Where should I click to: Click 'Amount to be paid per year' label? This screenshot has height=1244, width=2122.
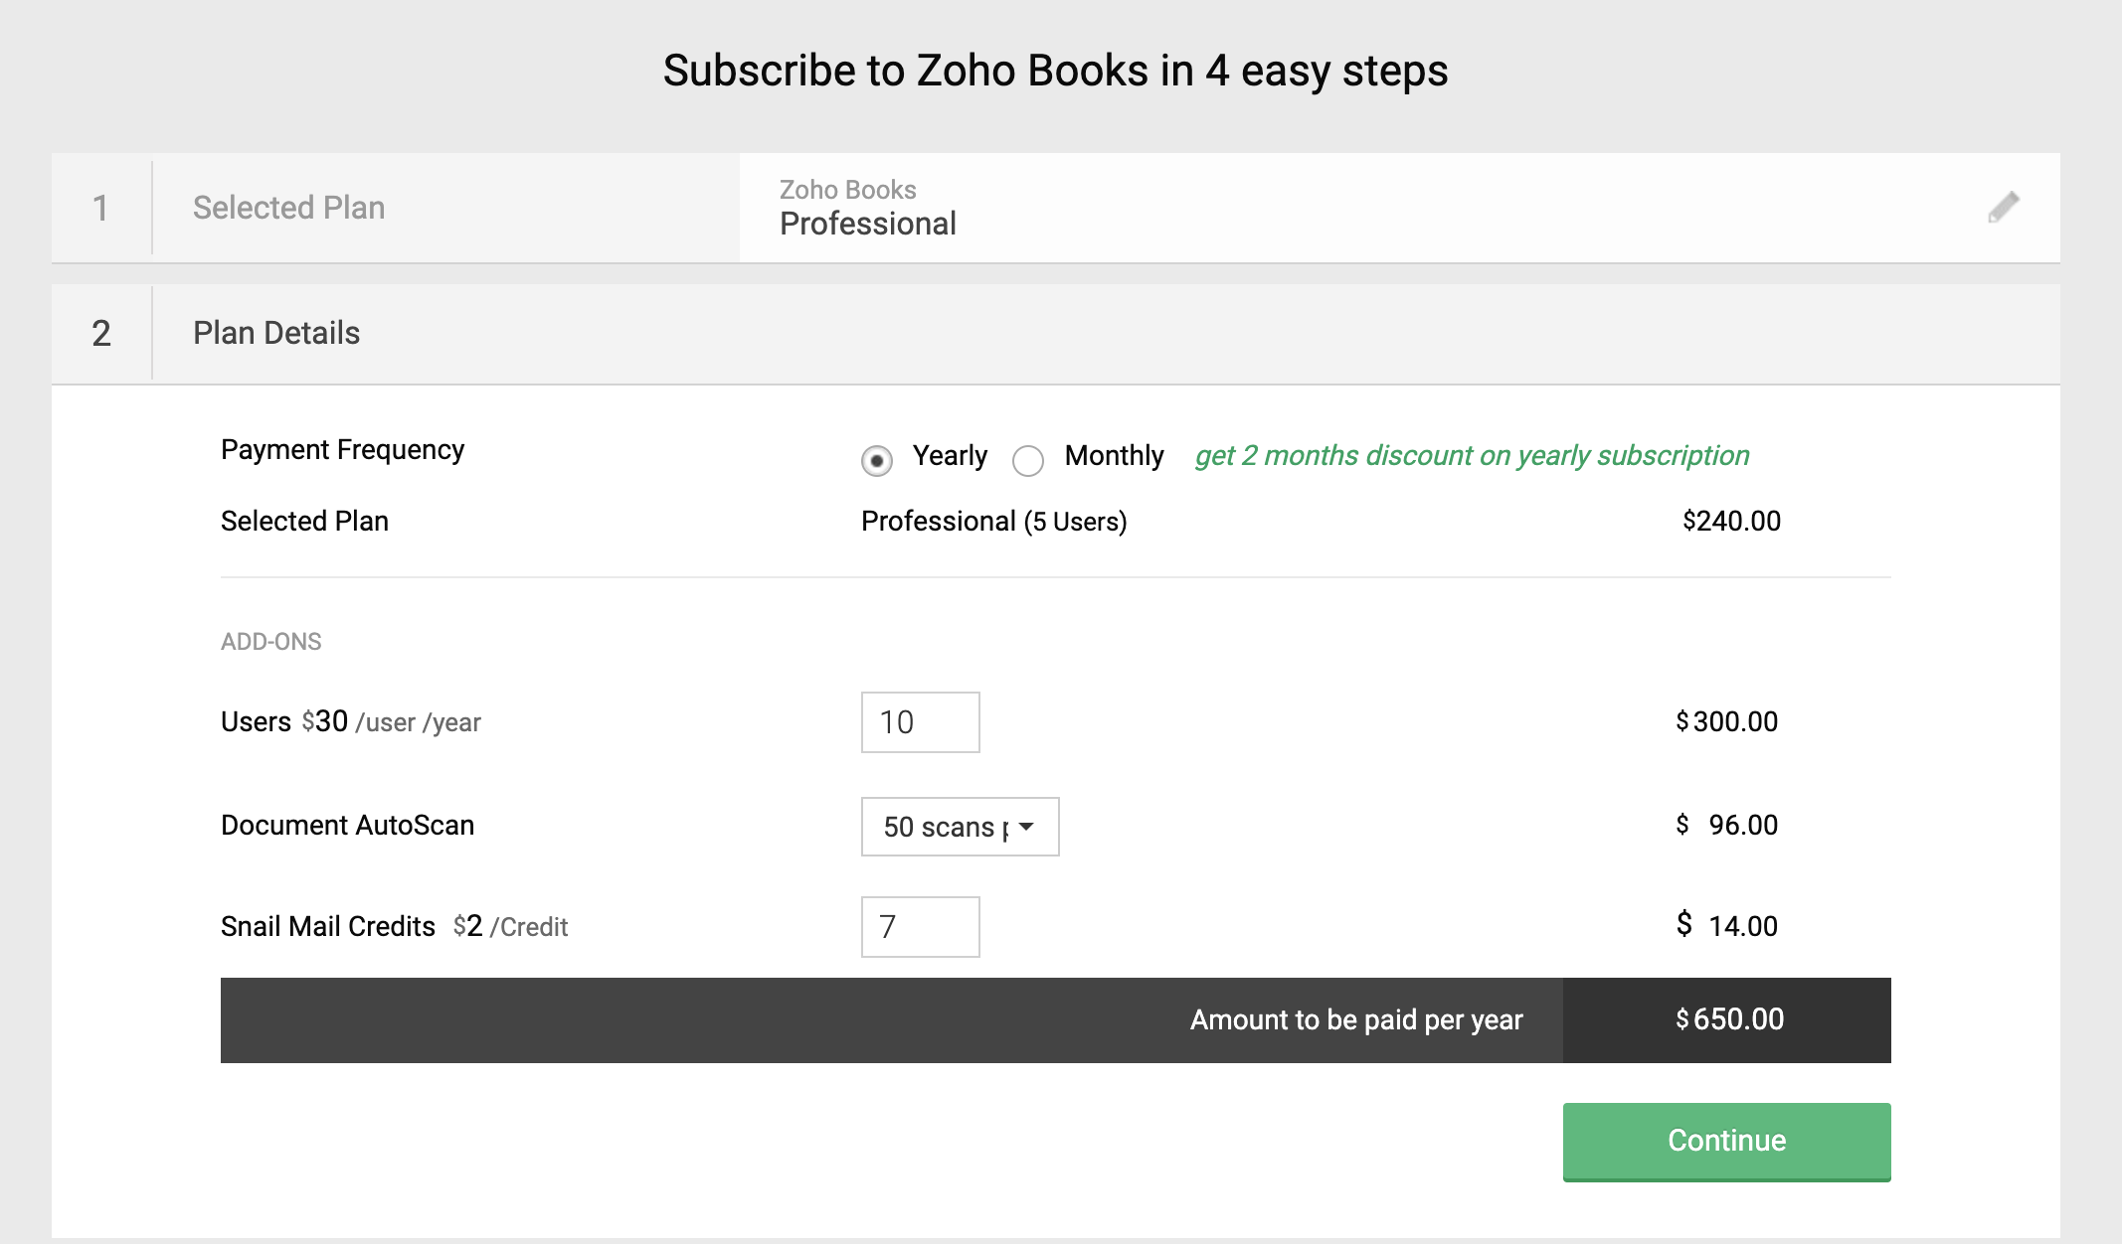coord(1357,1019)
